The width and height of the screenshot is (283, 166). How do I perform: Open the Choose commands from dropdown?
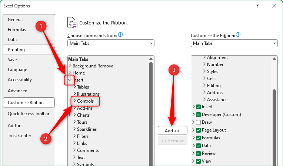click(111, 43)
